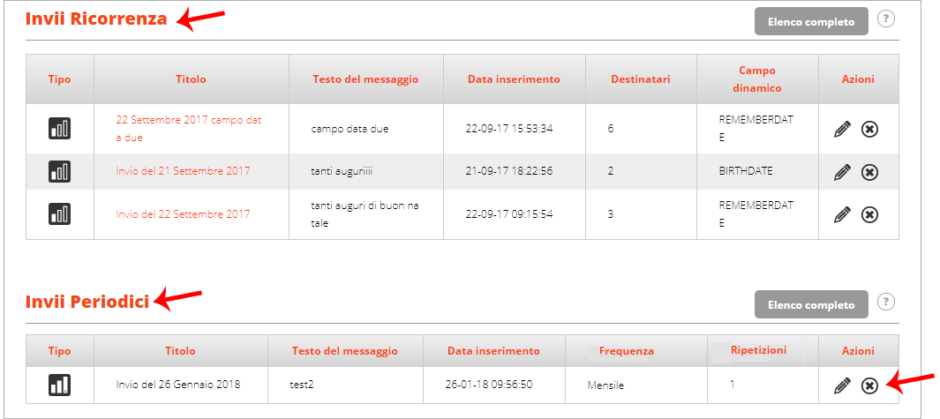Delete the 'Invio del 22 Settembre 2017' entry
Viewport: 940px width, 419px height.
click(x=870, y=214)
